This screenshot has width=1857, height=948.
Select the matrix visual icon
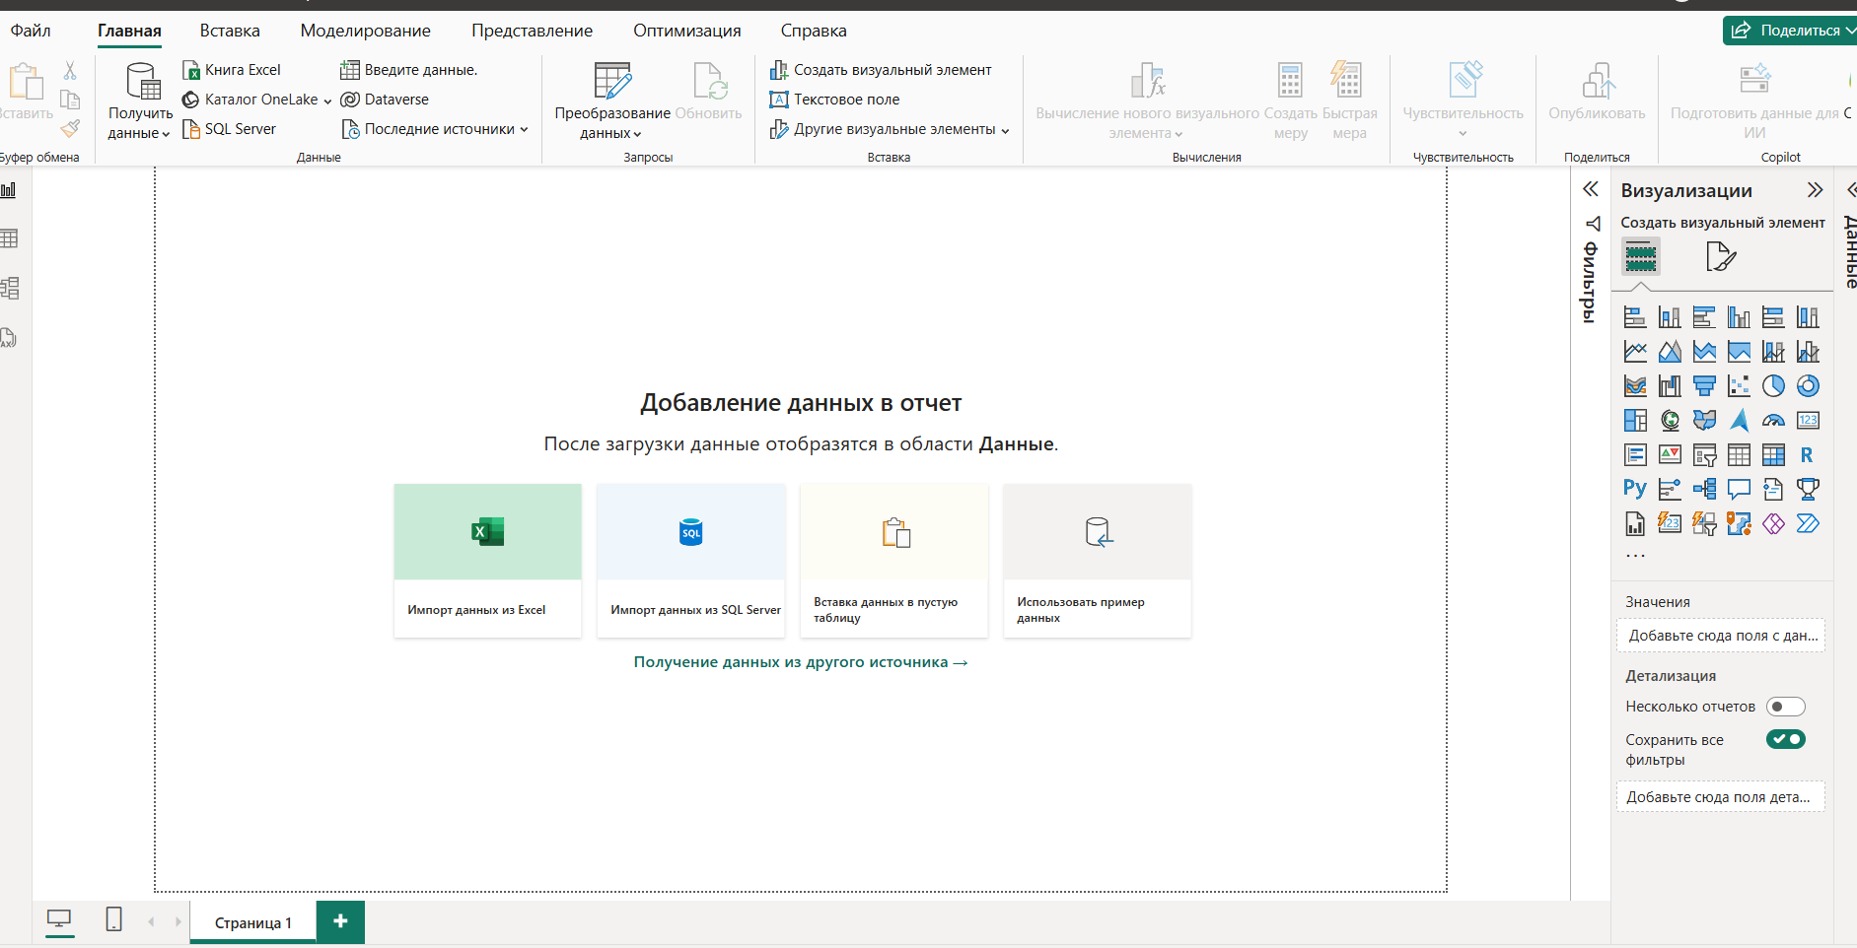click(x=1774, y=454)
